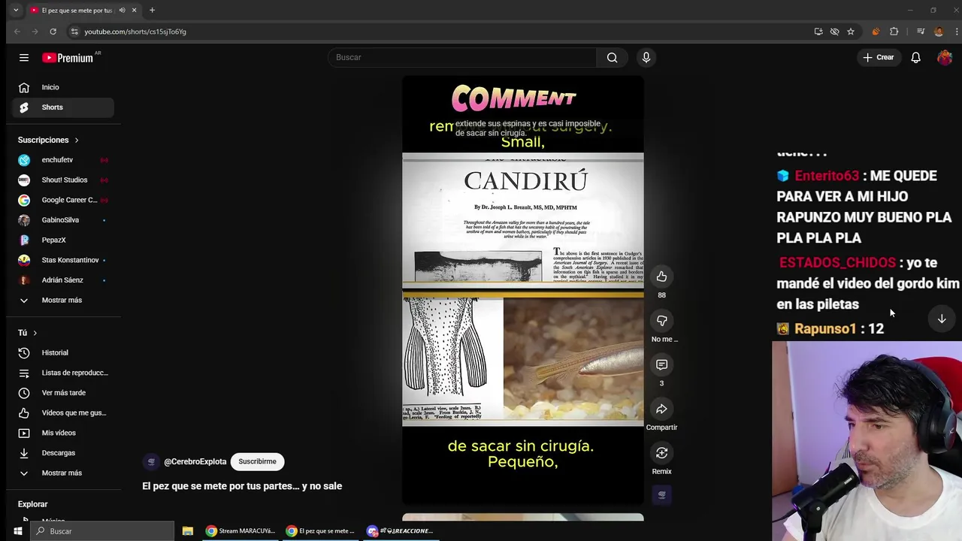Open @CerebroExplota channel link

pos(195,462)
